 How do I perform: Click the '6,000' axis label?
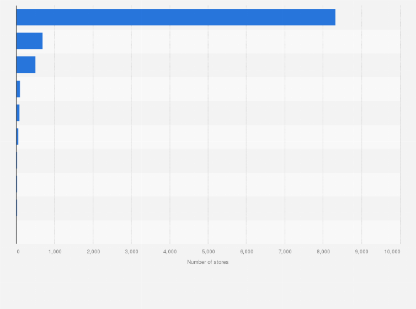point(247,252)
